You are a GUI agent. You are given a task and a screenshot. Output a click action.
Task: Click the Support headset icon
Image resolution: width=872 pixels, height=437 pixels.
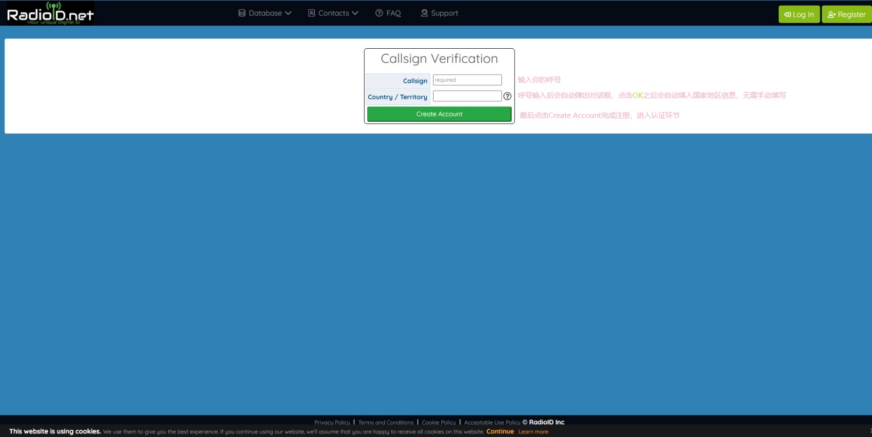(x=424, y=13)
